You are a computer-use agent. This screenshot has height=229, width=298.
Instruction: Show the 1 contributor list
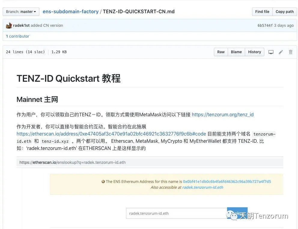tap(18, 36)
